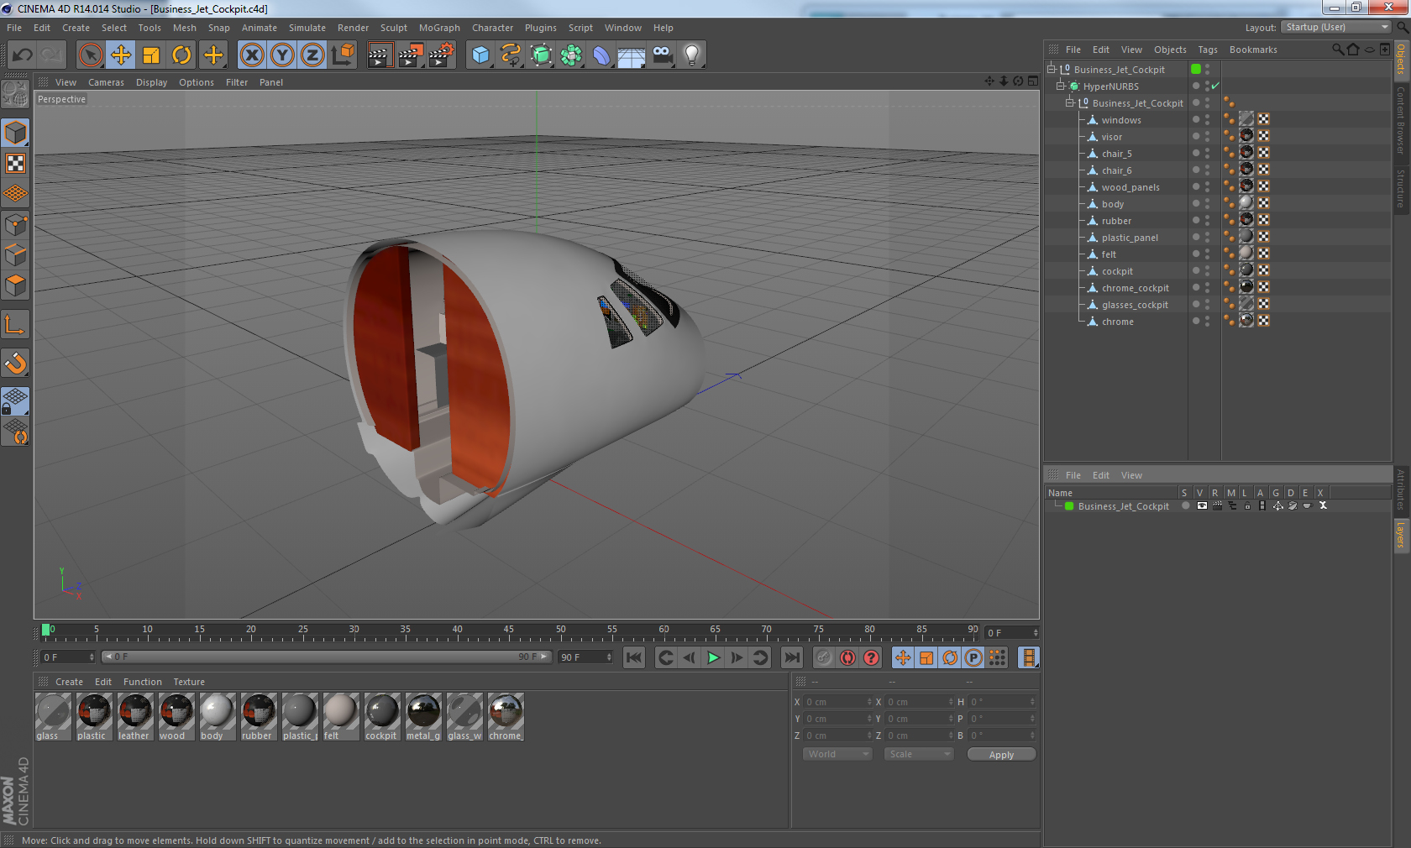Toggle HyperNURBS enabled green checkmark
Viewport: 1411px width, 848px height.
(1215, 86)
